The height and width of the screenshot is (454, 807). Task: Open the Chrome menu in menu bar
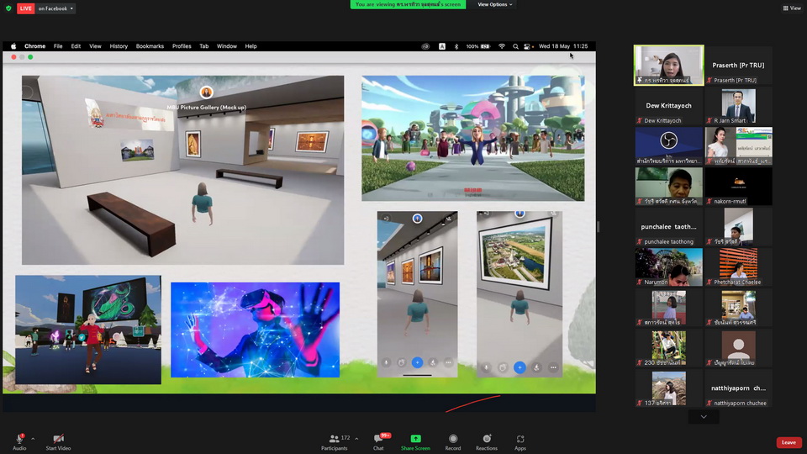pyautogui.click(x=35, y=46)
